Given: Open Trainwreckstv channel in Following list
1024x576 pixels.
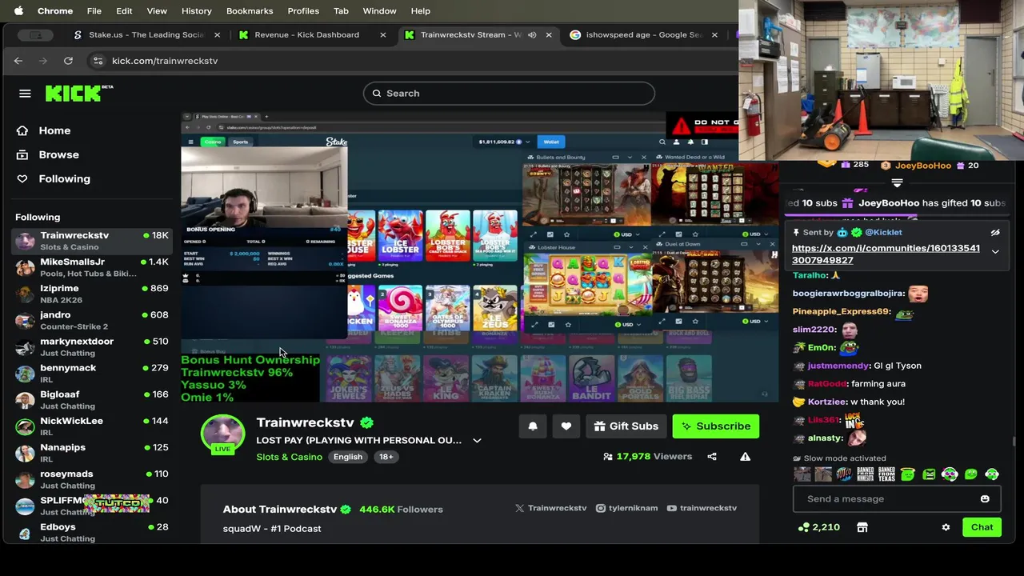Looking at the screenshot, I should tap(92, 241).
